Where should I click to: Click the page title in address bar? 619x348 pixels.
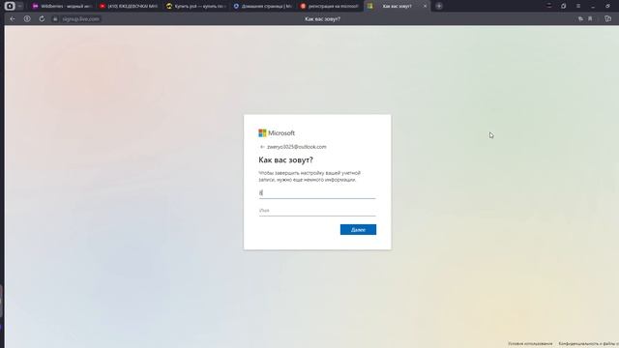(x=322, y=19)
